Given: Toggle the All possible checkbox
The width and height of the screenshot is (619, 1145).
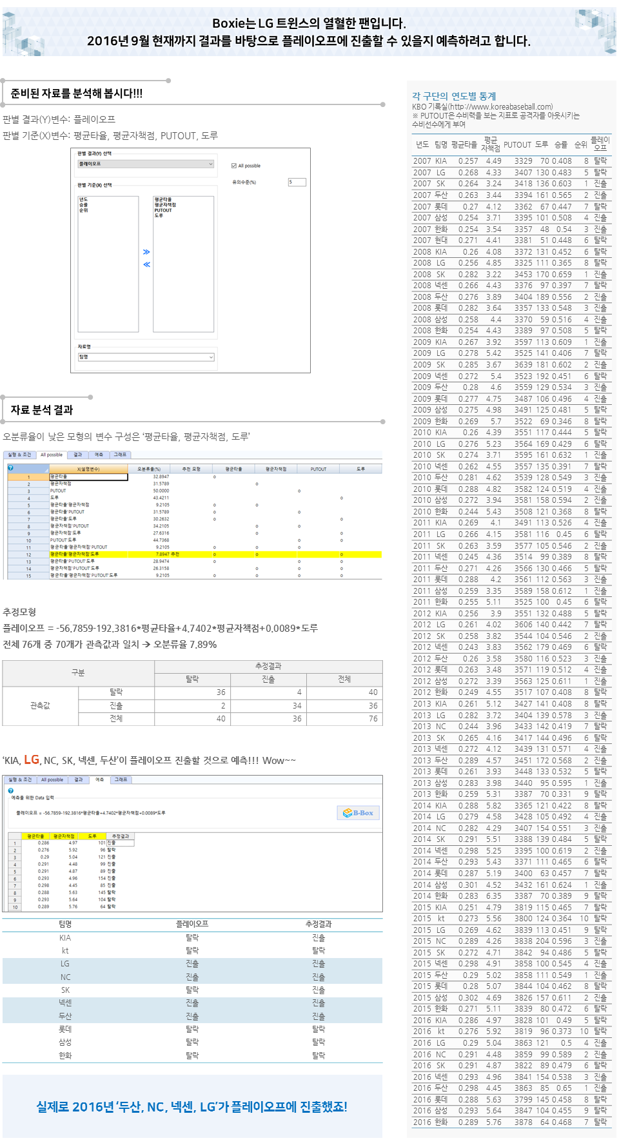Looking at the screenshot, I should (234, 166).
